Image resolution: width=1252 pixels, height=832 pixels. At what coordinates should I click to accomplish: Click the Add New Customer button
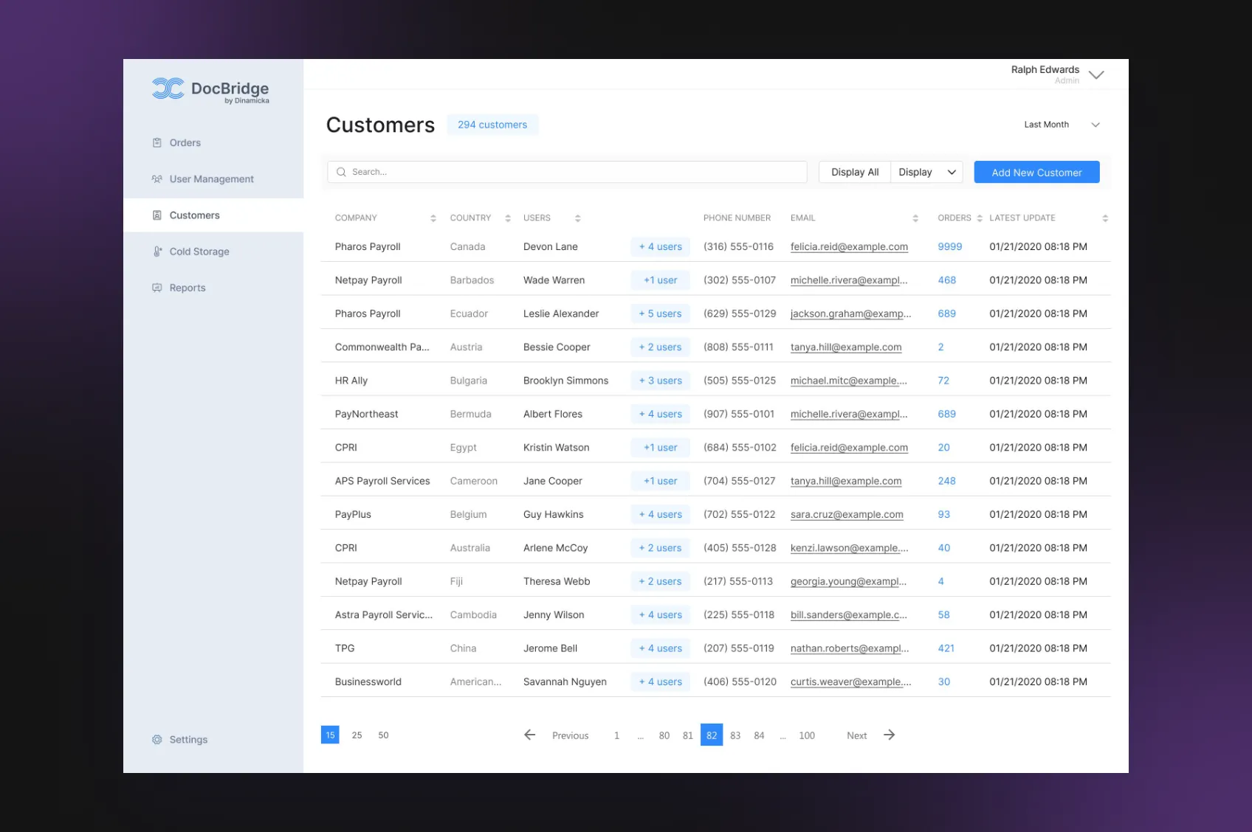tap(1036, 173)
